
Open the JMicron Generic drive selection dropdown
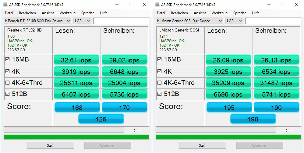pos(189,21)
